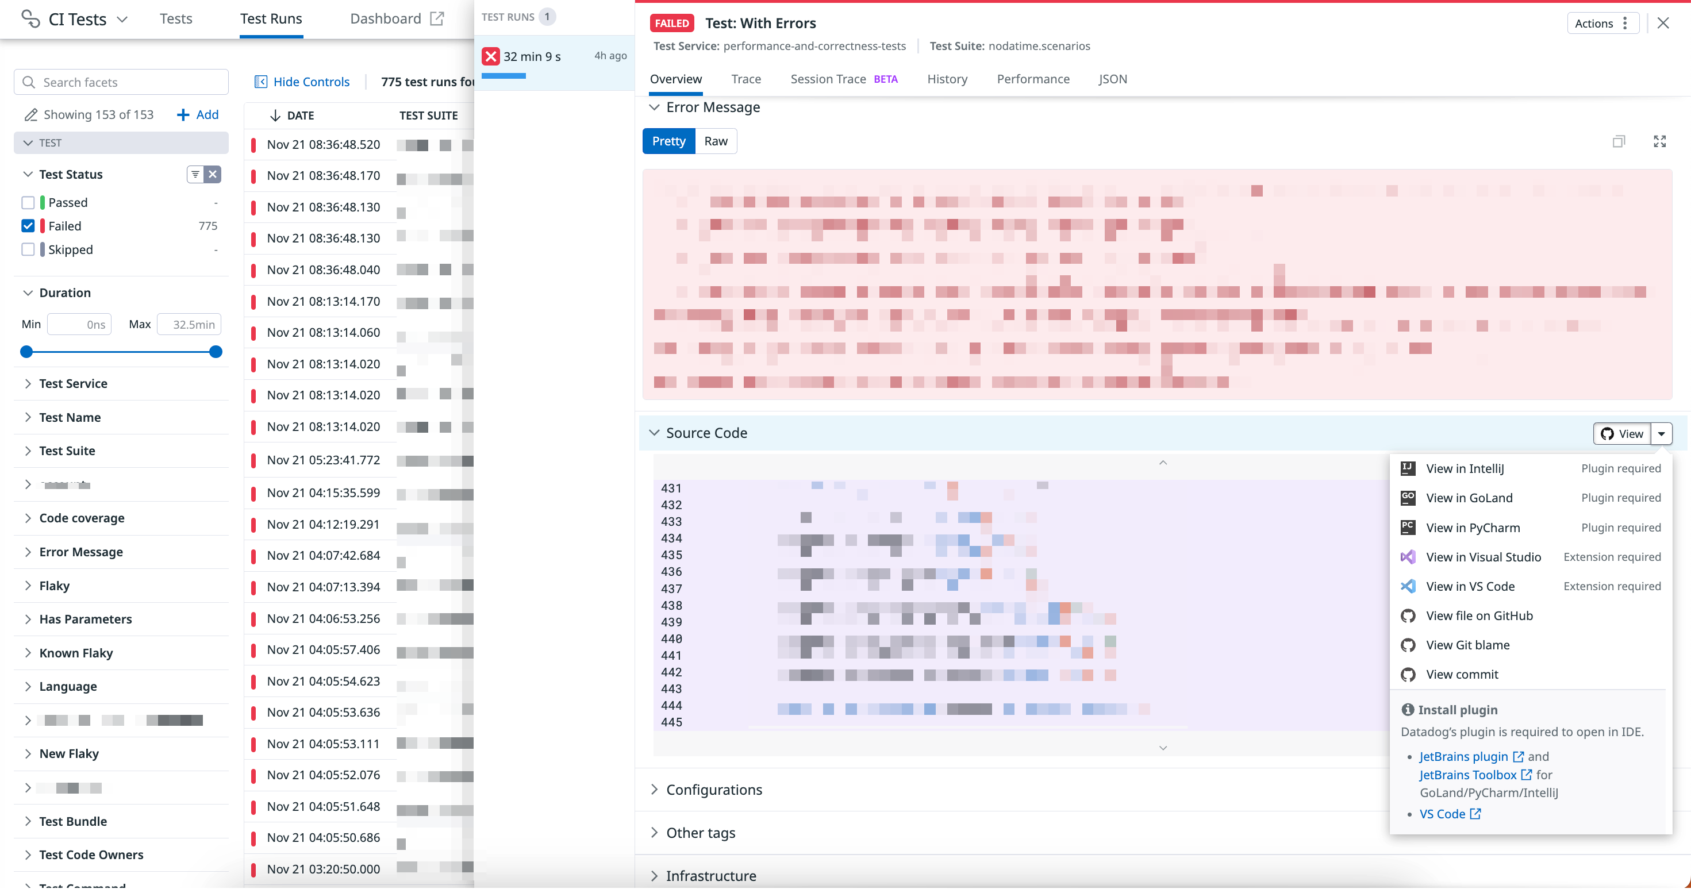Show earlier source code lines with up chevron
1691x889 pixels.
(x=1163, y=463)
